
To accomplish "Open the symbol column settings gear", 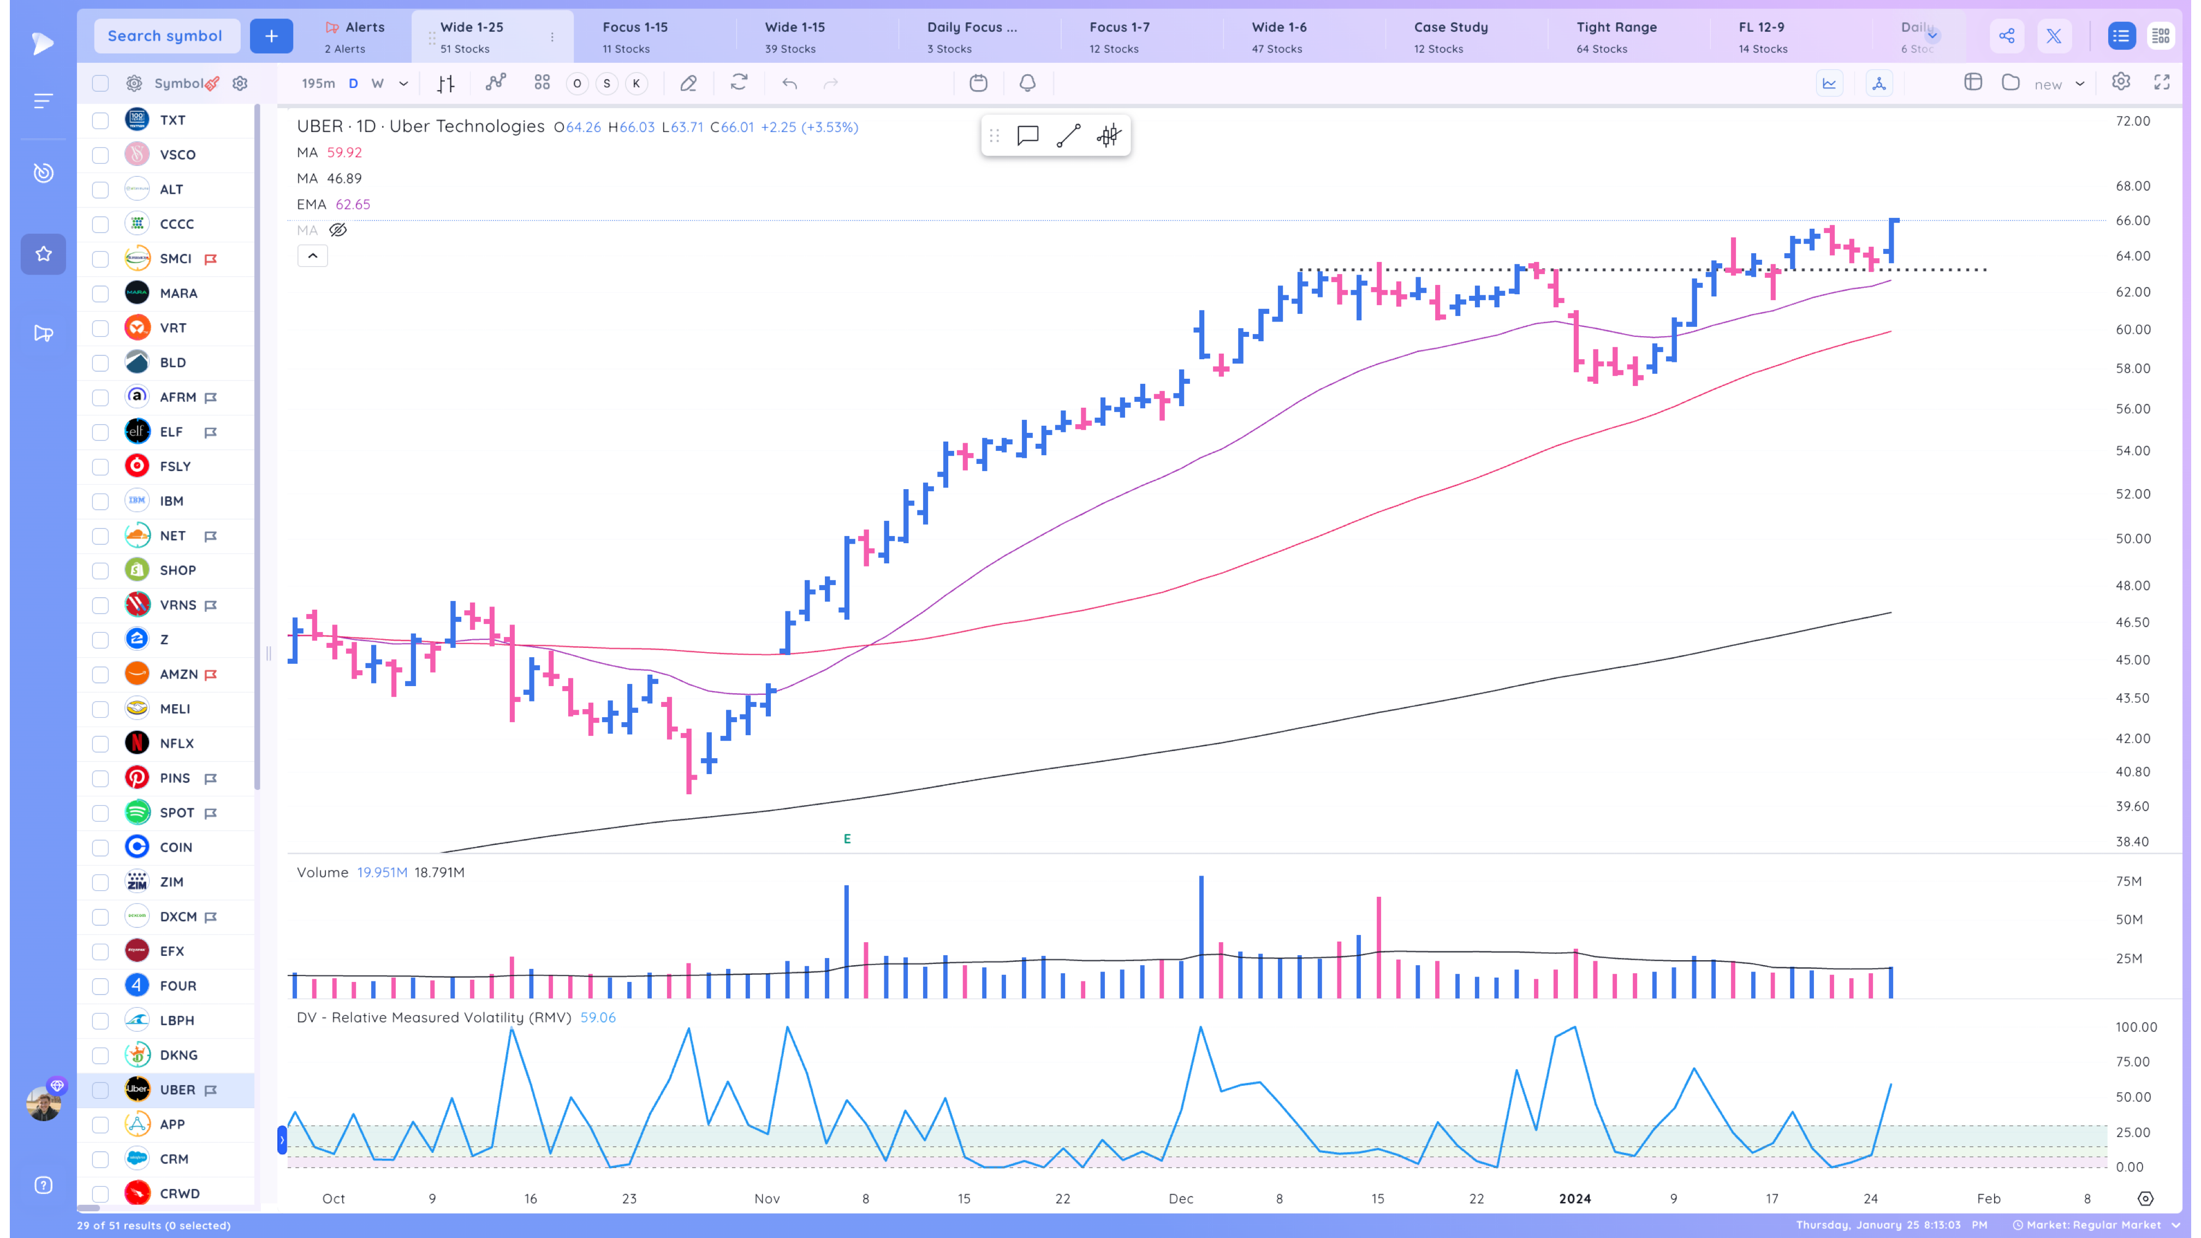I will pyautogui.click(x=240, y=84).
